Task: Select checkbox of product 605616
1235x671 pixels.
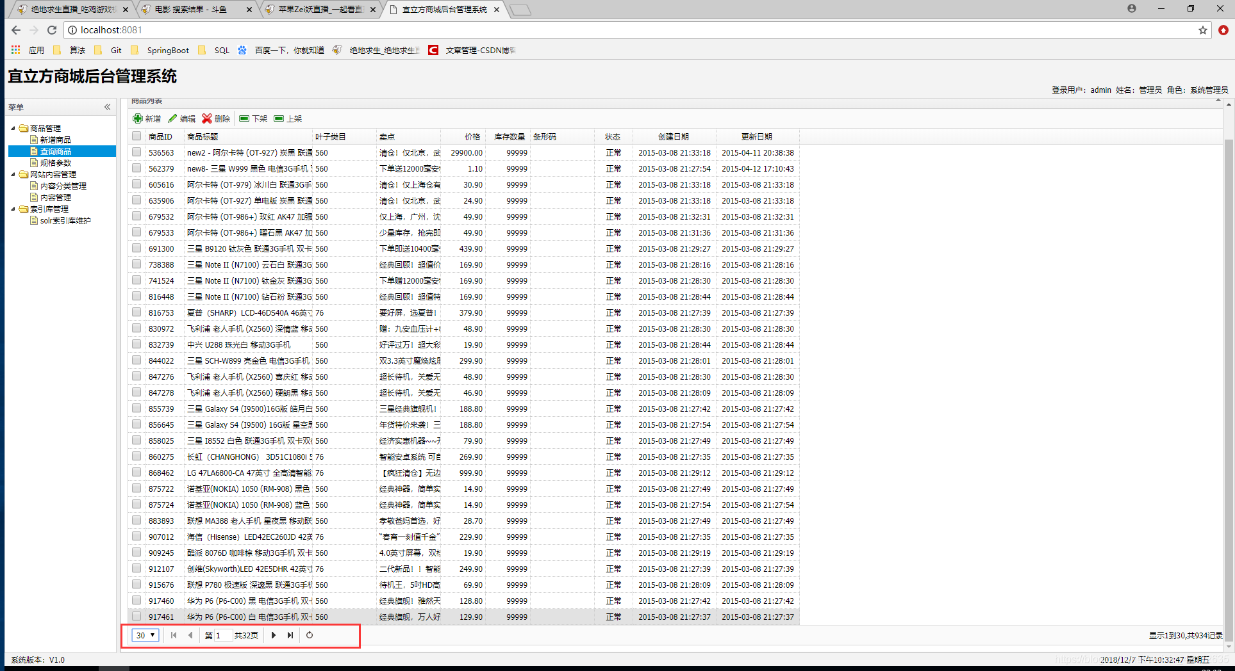Action: click(137, 184)
